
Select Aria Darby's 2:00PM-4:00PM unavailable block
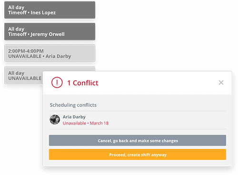pyautogui.click(x=50, y=53)
